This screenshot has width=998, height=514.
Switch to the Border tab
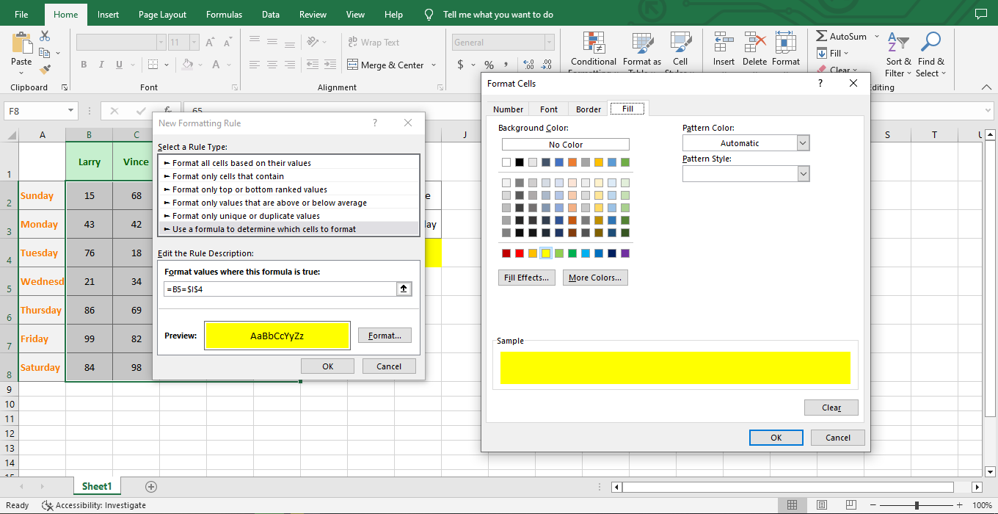pos(587,109)
